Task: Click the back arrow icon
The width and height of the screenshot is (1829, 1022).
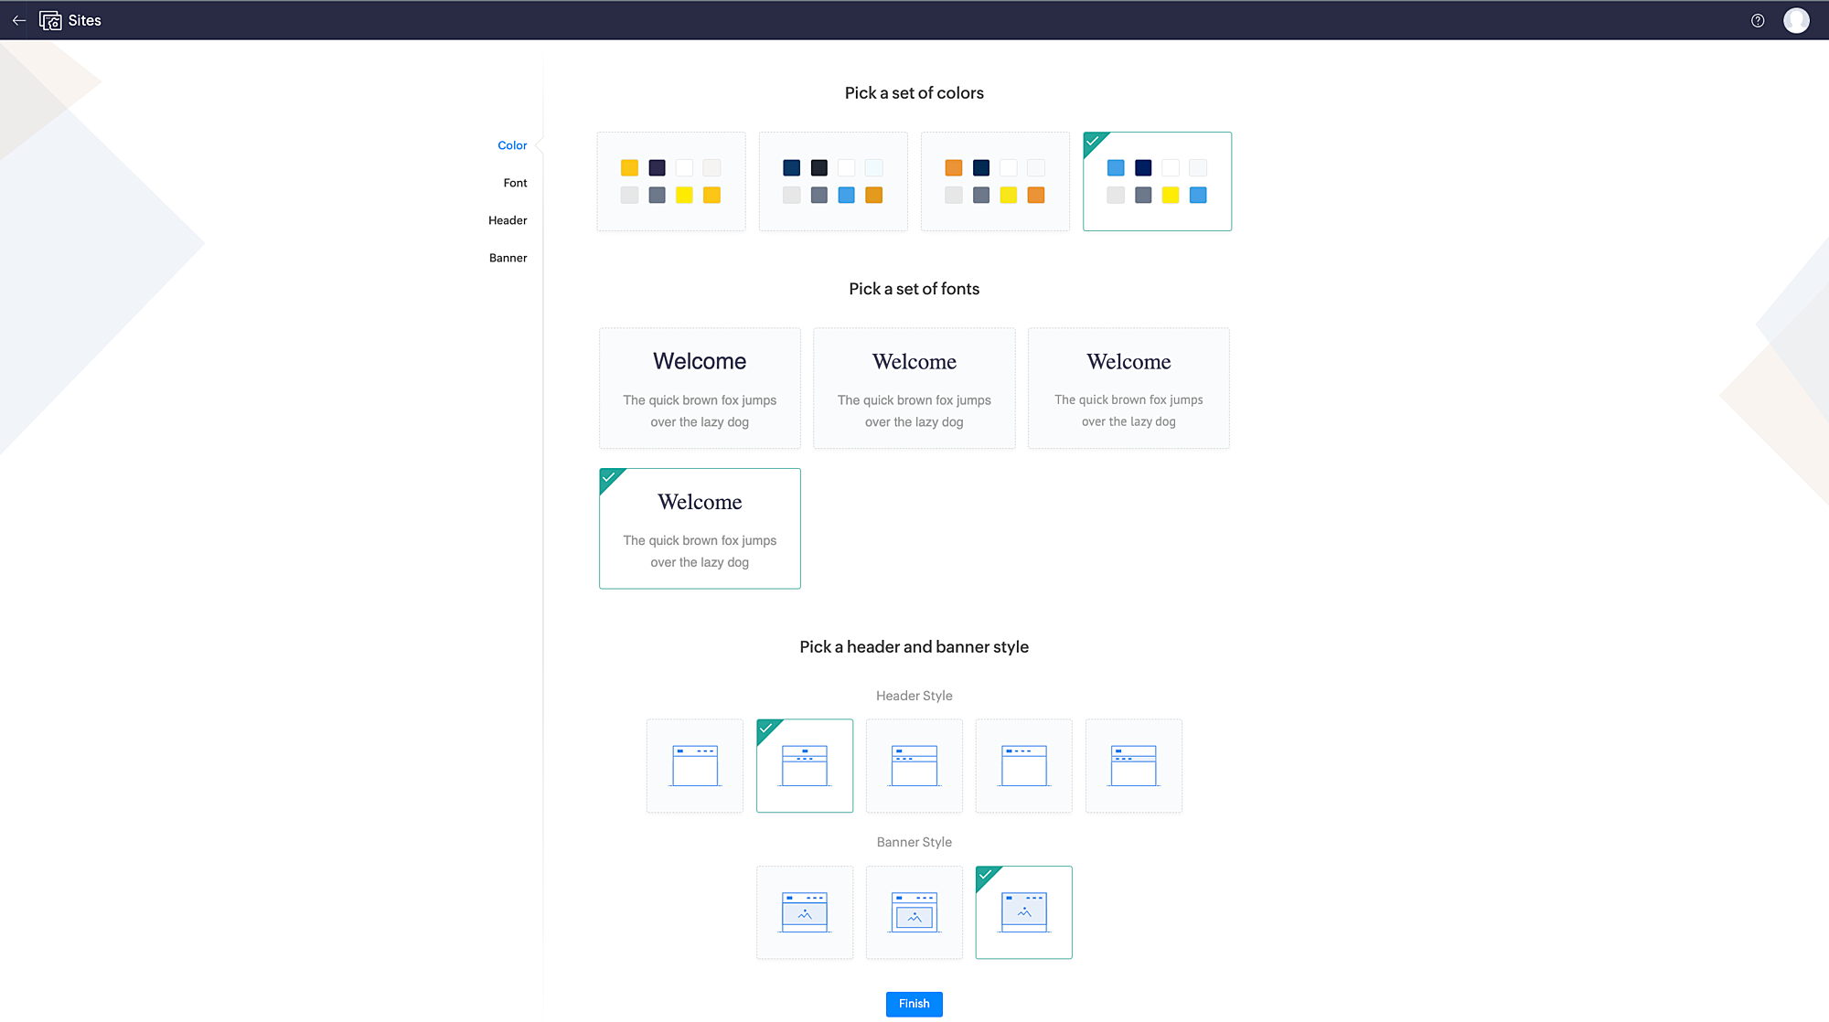Action: tap(18, 20)
